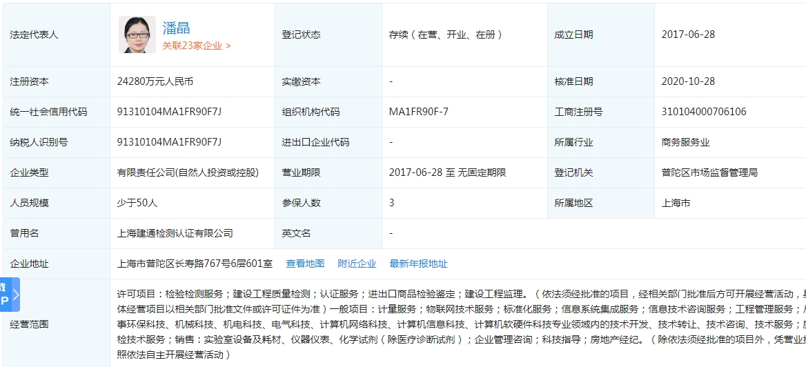Click the 查看地图 view map link
The height and width of the screenshot is (367, 806).
click(x=305, y=264)
